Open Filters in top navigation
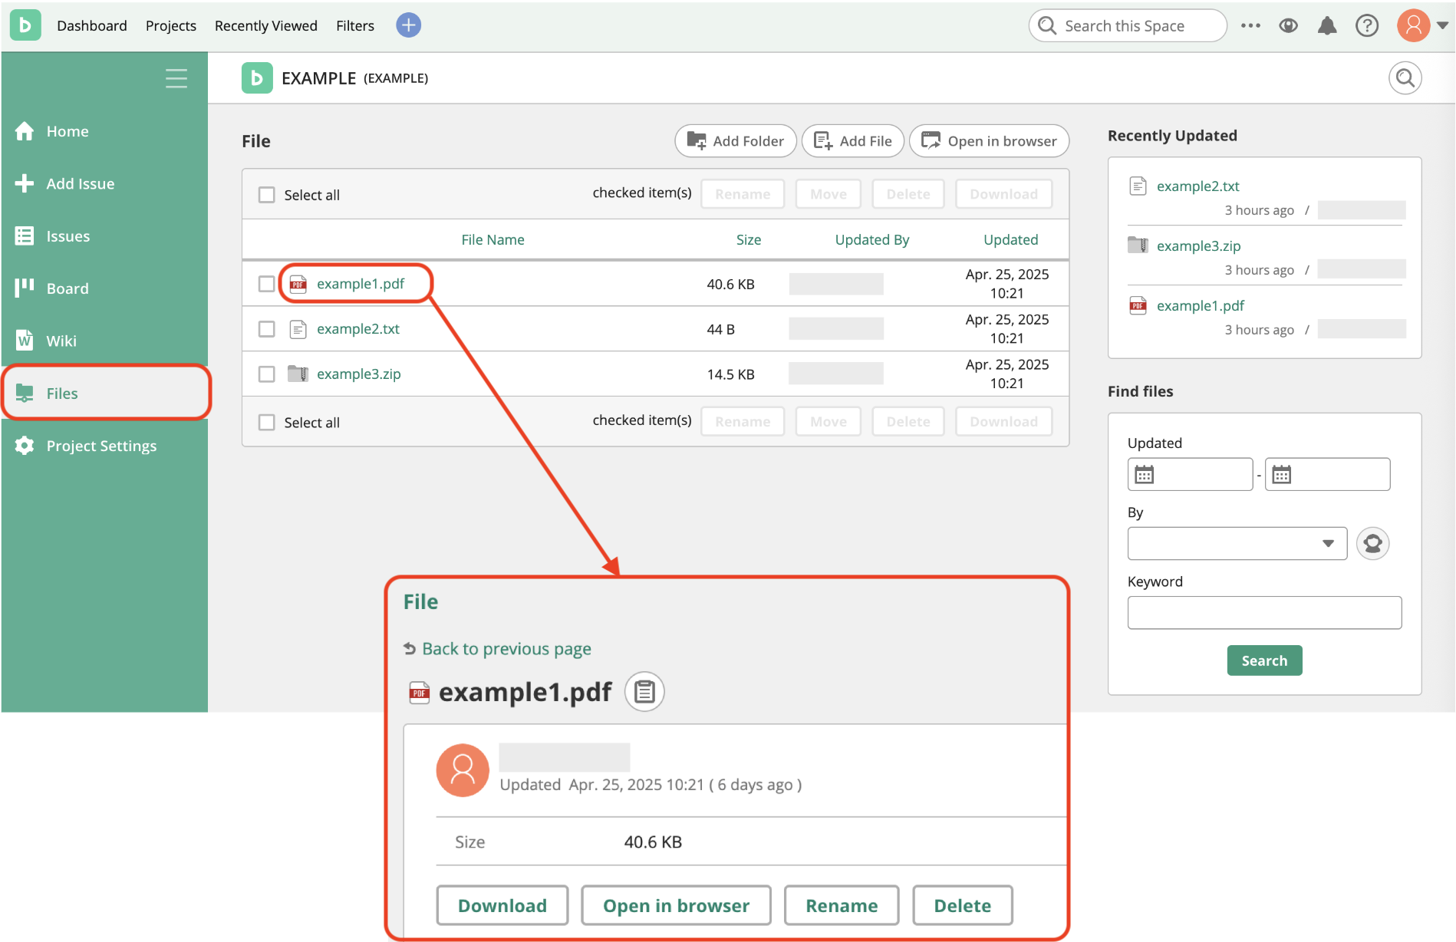Image resolution: width=1456 pixels, height=942 pixels. coord(355,25)
